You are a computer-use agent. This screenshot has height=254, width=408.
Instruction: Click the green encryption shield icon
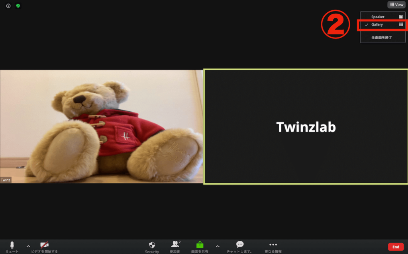[18, 6]
